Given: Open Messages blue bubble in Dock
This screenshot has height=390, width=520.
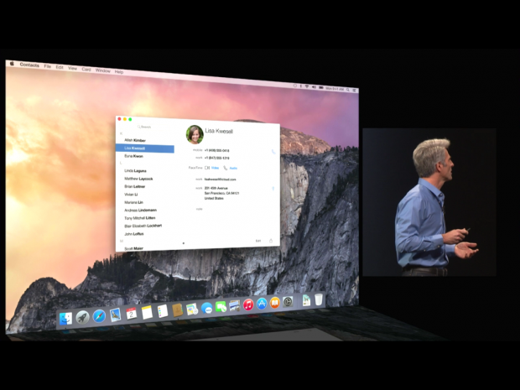Looking at the screenshot, I should 206,309.
